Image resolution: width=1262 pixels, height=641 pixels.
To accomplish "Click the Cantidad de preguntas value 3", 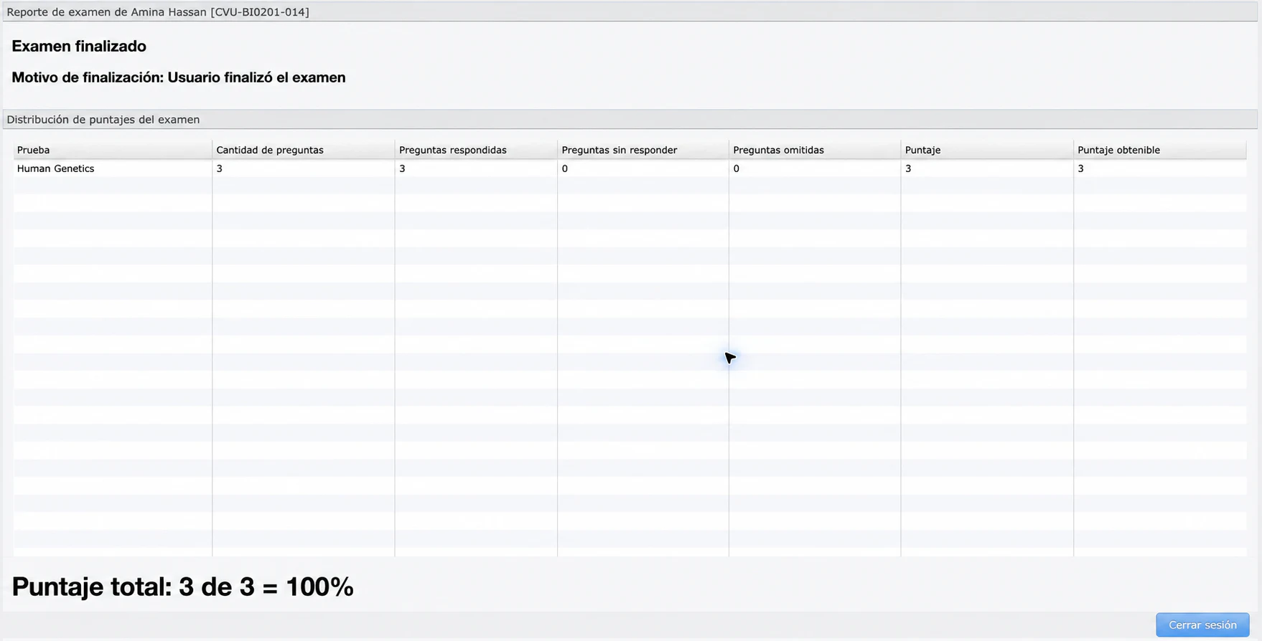I will point(219,168).
